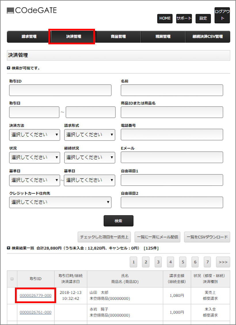Image resolution: width=236 pixels, height=325 pixels.
Task: Click 一覧をCSVダウンロード button
Action: [207, 237]
